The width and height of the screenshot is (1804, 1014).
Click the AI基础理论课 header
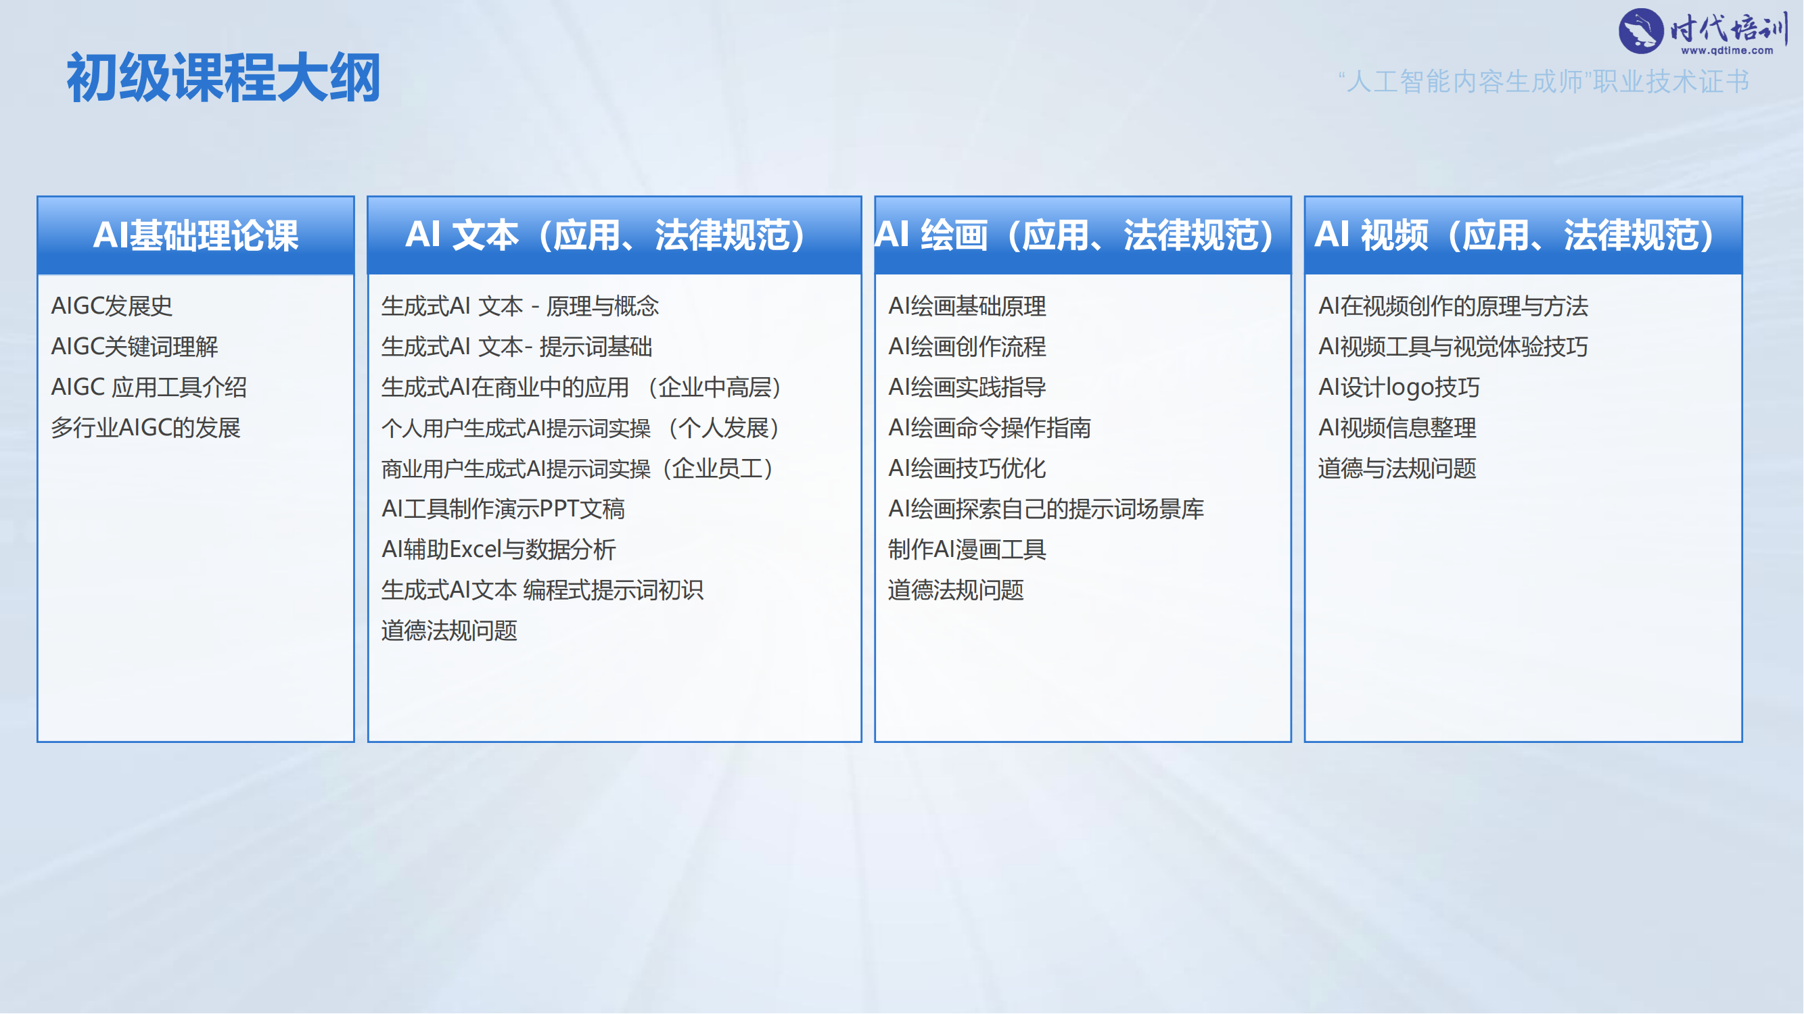pyautogui.click(x=195, y=235)
